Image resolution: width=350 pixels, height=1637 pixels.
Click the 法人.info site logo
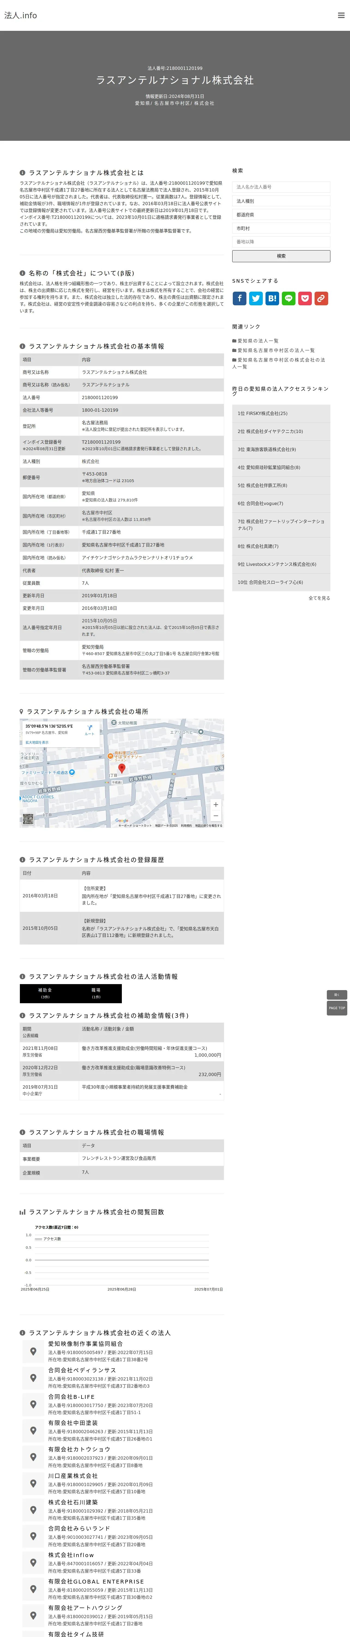[x=20, y=15]
